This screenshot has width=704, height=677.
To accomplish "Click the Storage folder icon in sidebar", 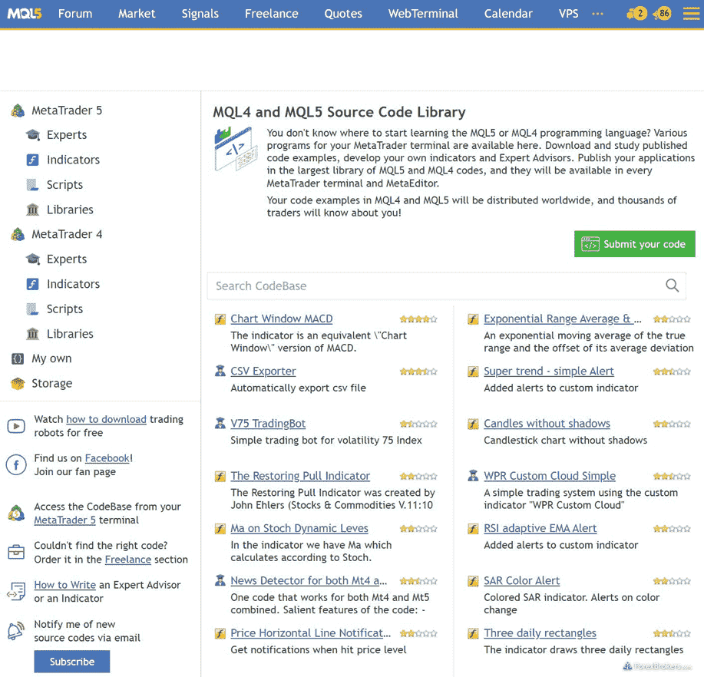I will click(18, 384).
